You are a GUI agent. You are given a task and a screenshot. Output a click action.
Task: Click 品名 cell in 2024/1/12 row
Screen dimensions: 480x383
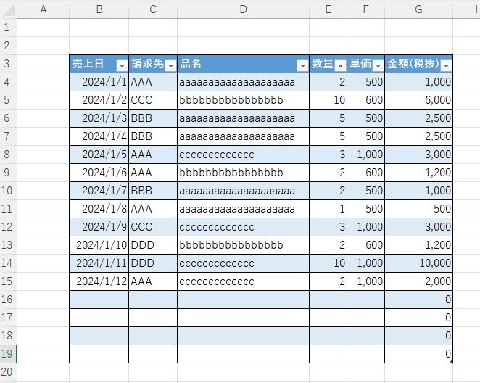[244, 281]
